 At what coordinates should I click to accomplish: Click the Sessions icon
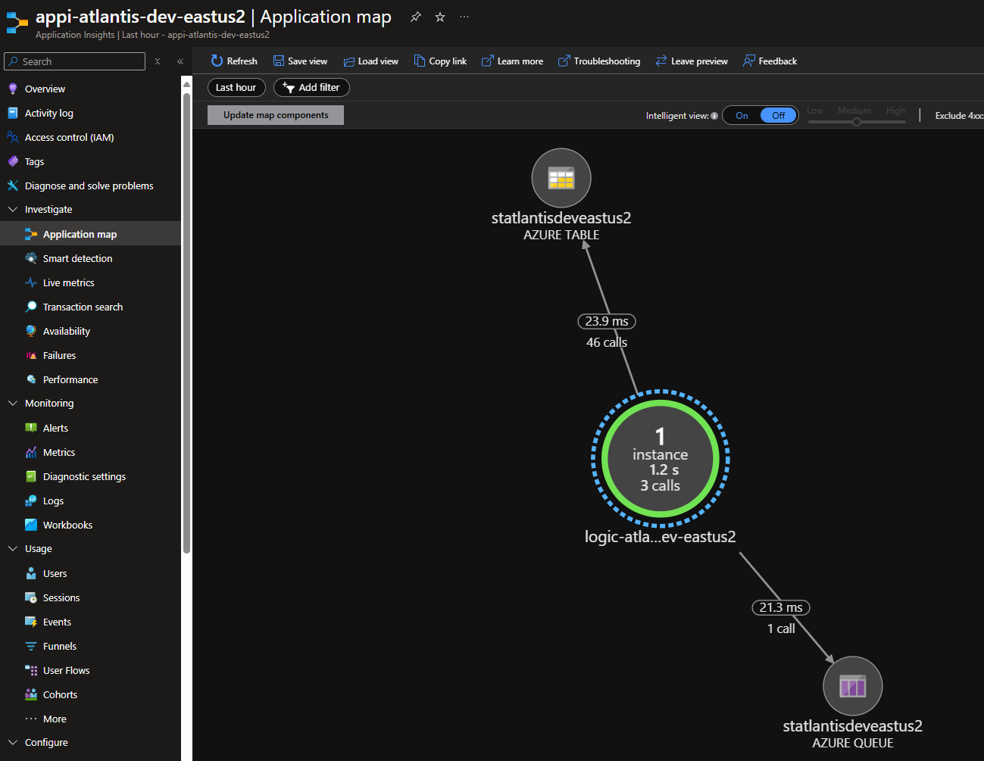[31, 597]
